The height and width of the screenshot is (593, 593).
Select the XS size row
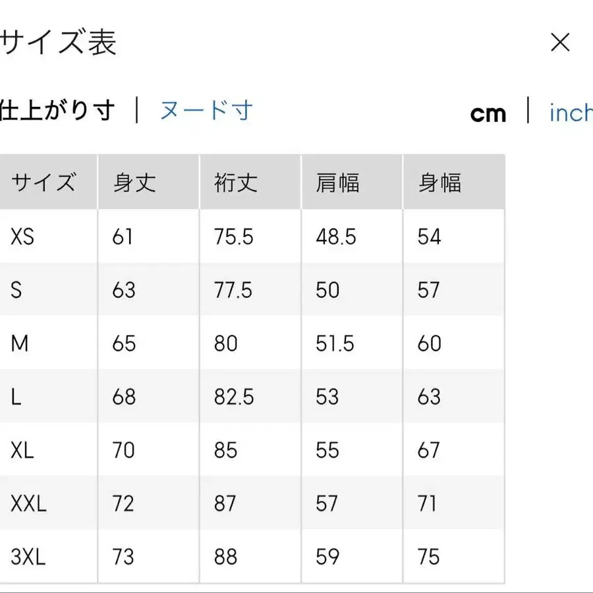22,237
